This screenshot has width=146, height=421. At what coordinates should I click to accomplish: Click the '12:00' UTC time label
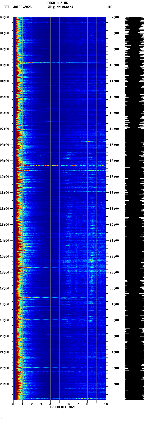pyautogui.click(x=114, y=97)
